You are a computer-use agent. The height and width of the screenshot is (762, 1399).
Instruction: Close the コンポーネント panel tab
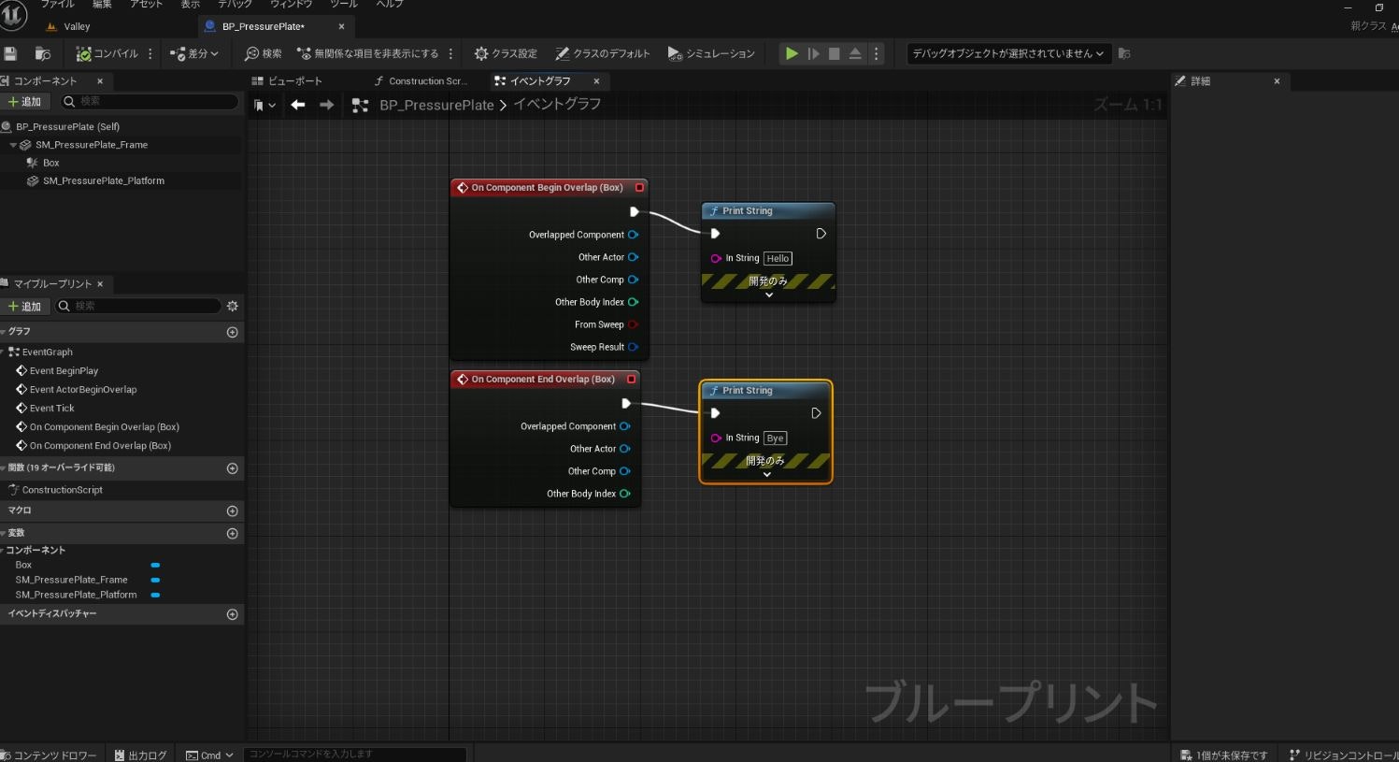pyautogui.click(x=100, y=81)
